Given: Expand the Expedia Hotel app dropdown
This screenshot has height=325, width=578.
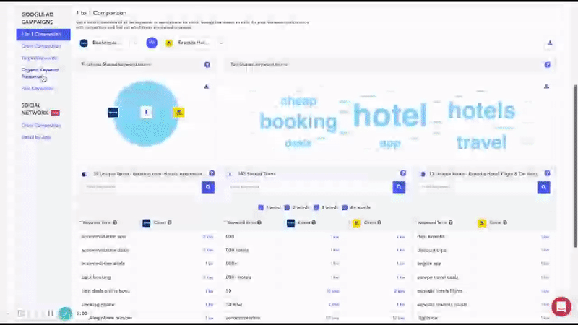Looking at the screenshot, I should (x=221, y=43).
